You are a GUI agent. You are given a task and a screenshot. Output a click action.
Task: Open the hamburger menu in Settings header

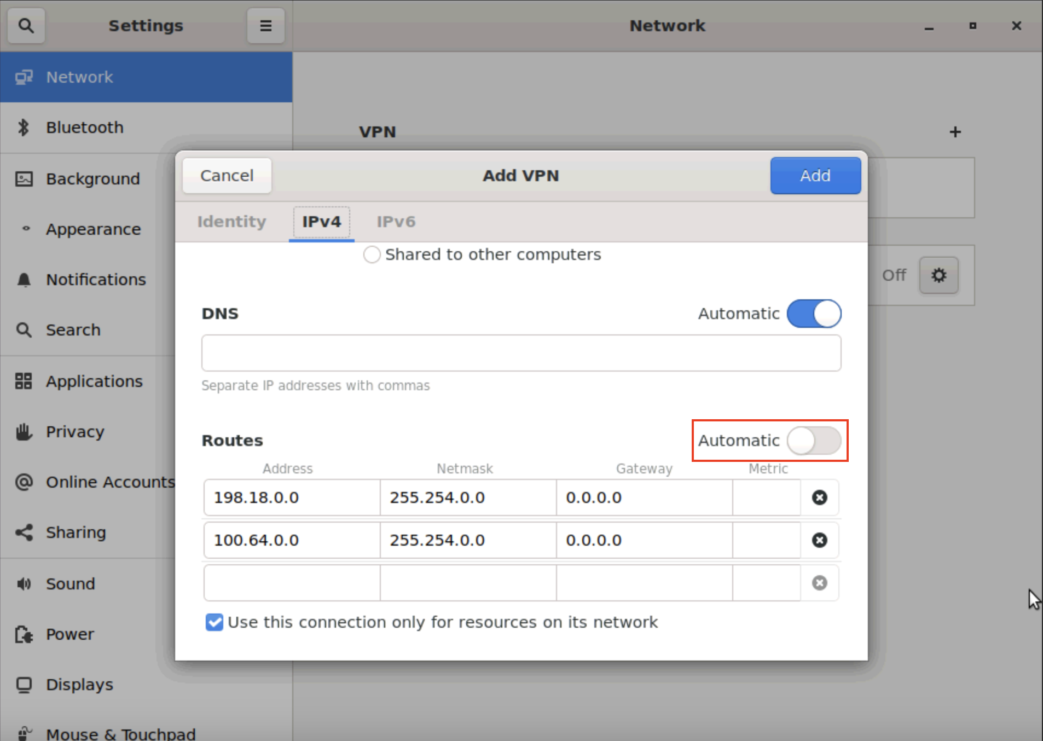pyautogui.click(x=265, y=26)
